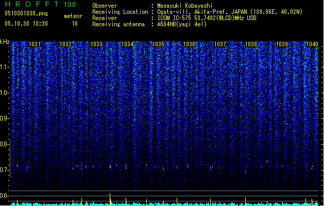This screenshot has width=324, height=206.
Task: Click the 1035 time marker
Action: (x=158, y=44)
